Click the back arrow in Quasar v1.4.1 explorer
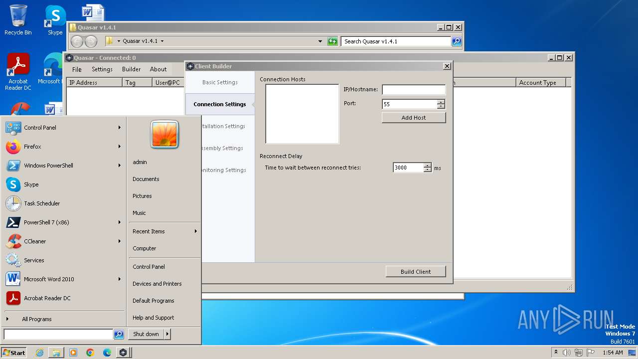The width and height of the screenshot is (638, 359). (77, 41)
